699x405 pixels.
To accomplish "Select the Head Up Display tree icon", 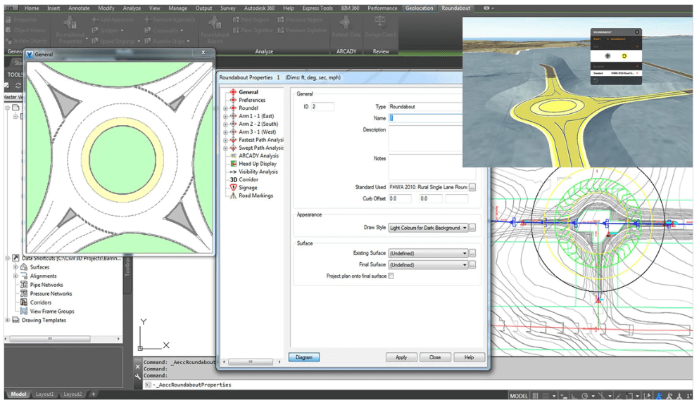I will (x=233, y=164).
